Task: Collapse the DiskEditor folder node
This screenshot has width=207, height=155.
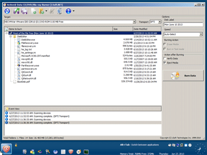Action: pos(11,36)
